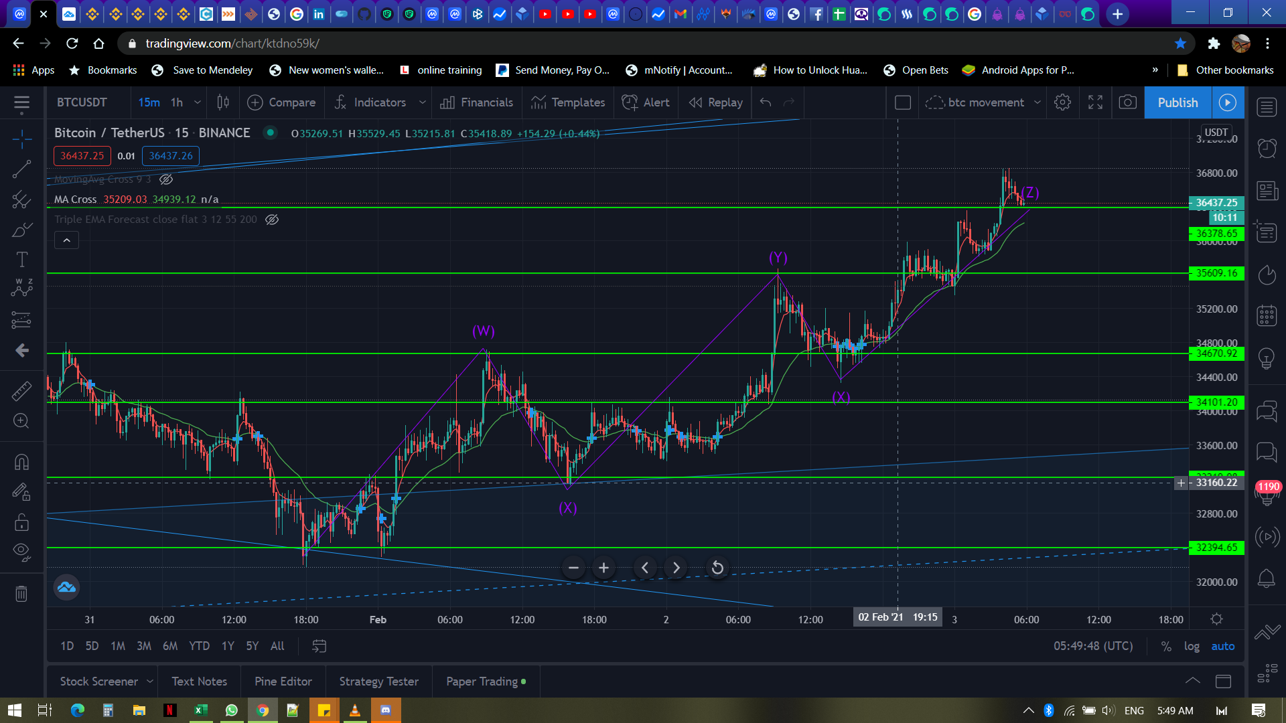Screen dimensions: 1286x723
Task: Collapse the indicator legend with the chevron
Action: [66, 240]
